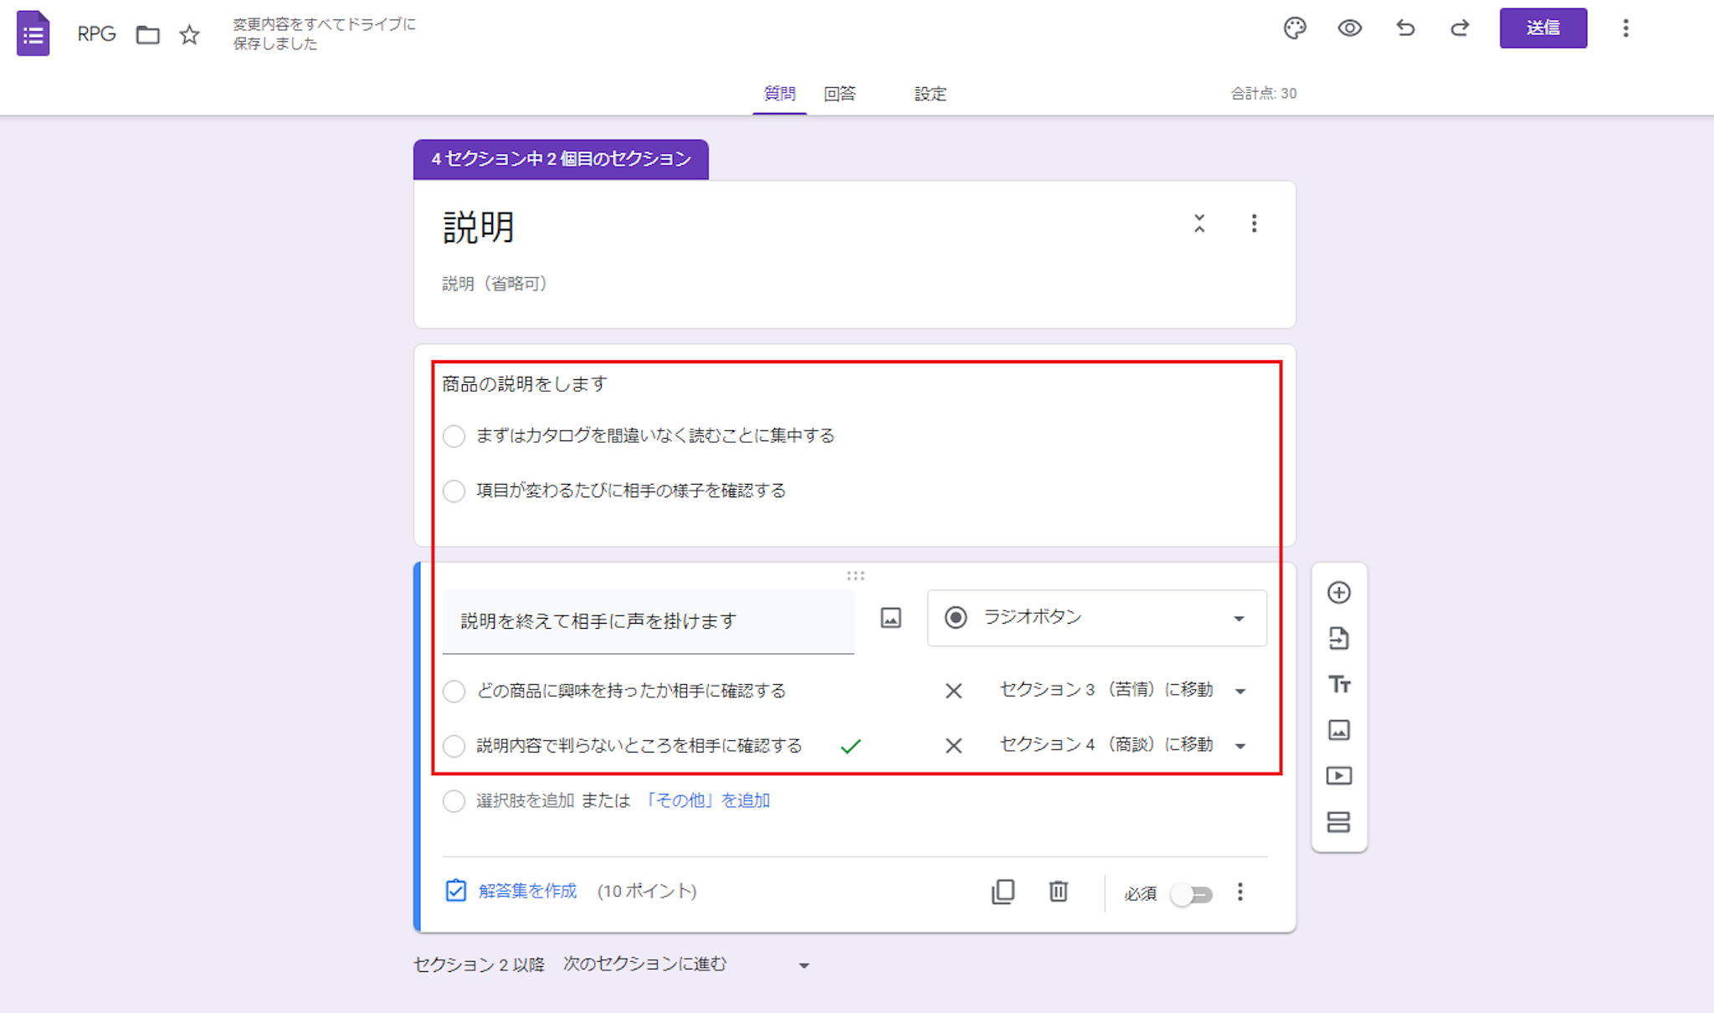The image size is (1714, 1013).
Task: Open the セクション 3（苦情）に移動 dropdown
Action: pos(1121,691)
